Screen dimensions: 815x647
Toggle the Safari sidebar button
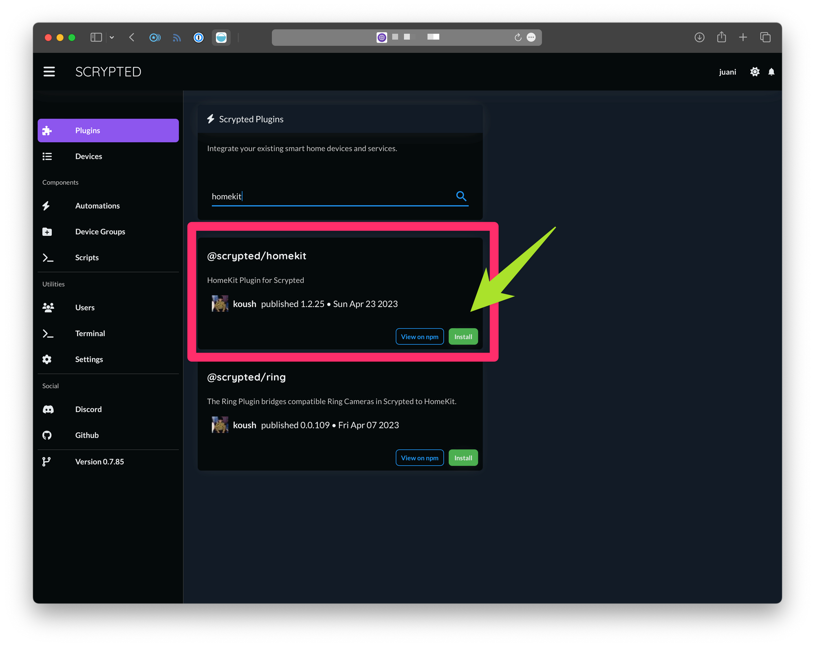(96, 37)
